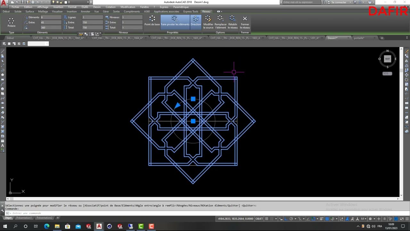Image resolution: width=410 pixels, height=231 pixels.
Task: Open the Affichage menu
Action: point(43,7)
